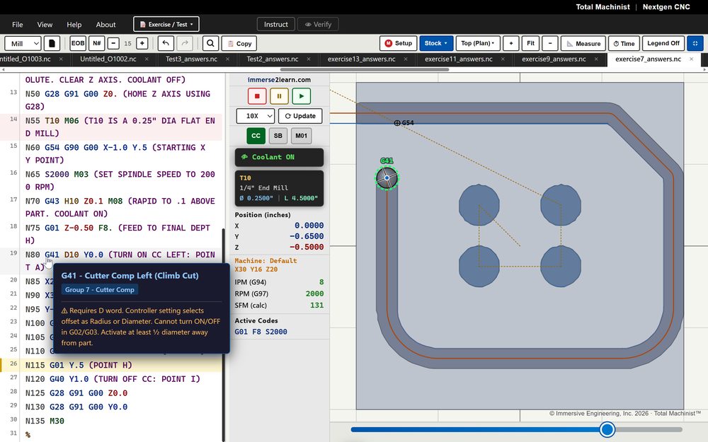
Task: Click the editor vertical scrollbar
Action: point(224,334)
